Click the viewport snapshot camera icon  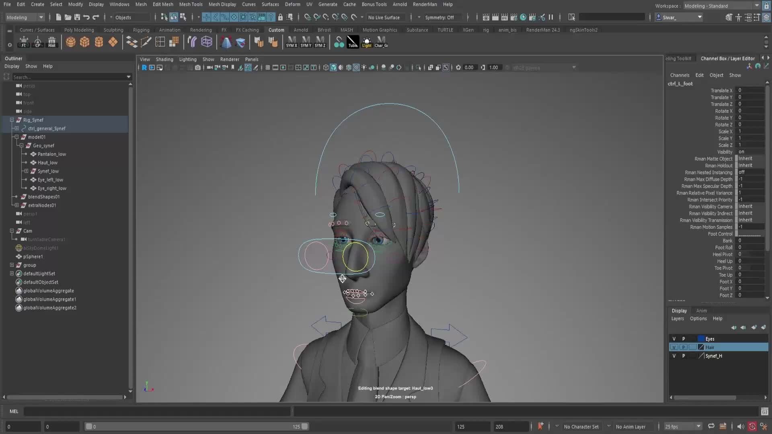[198, 68]
